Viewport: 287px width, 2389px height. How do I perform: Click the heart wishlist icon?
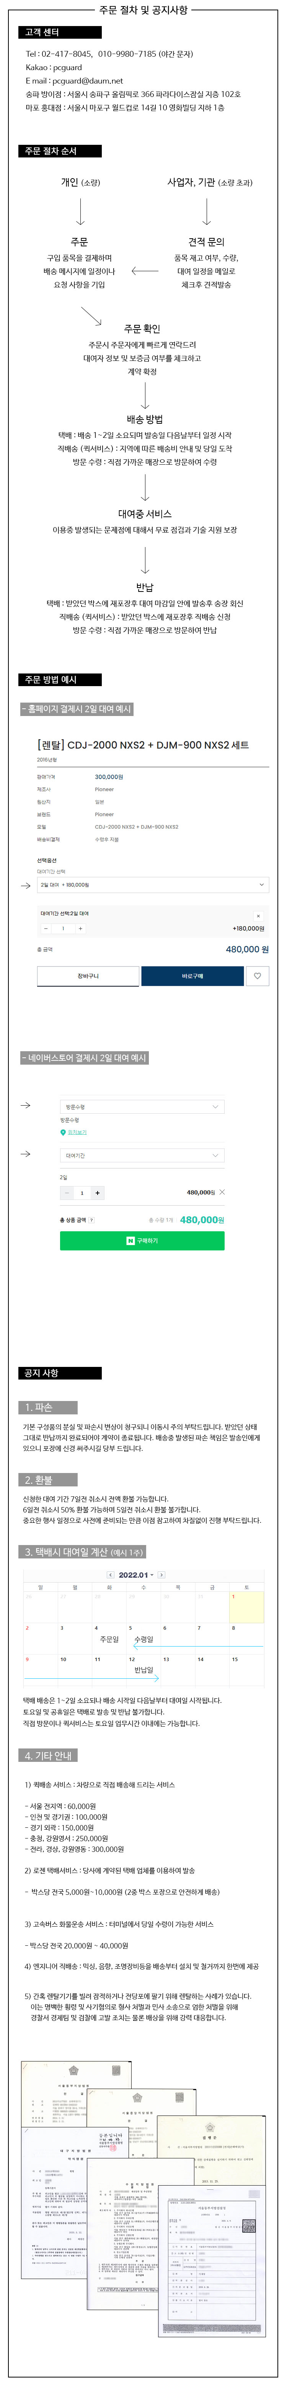pyautogui.click(x=258, y=976)
